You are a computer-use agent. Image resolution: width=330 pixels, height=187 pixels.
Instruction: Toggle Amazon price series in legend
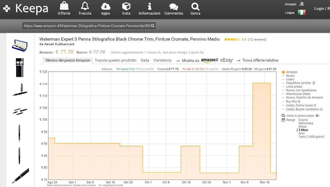point(291,72)
